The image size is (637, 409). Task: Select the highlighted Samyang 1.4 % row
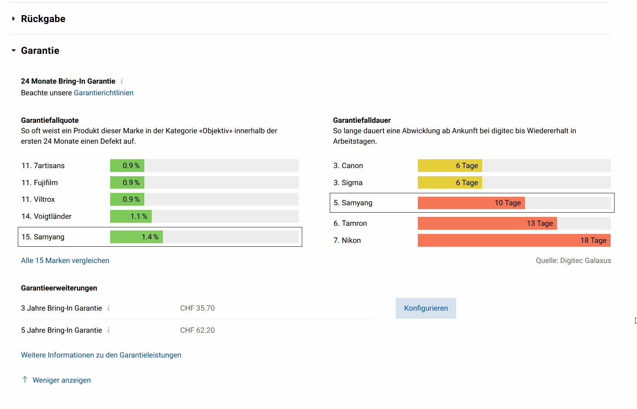tap(159, 237)
